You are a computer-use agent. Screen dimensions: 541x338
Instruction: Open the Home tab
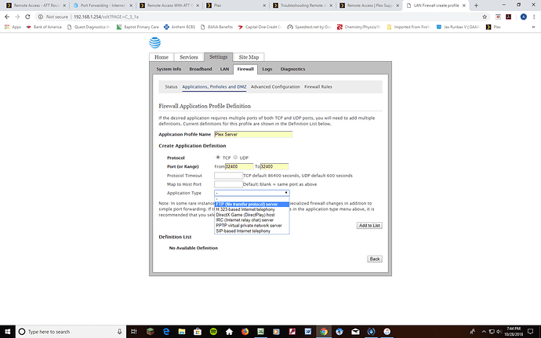point(162,57)
